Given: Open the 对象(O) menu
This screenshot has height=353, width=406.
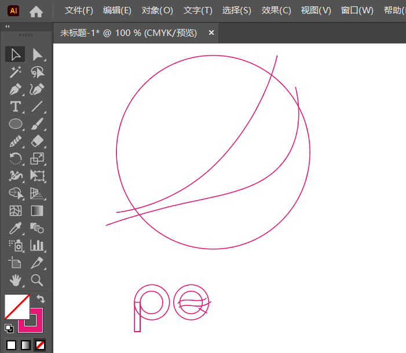Looking at the screenshot, I should pyautogui.click(x=157, y=10).
